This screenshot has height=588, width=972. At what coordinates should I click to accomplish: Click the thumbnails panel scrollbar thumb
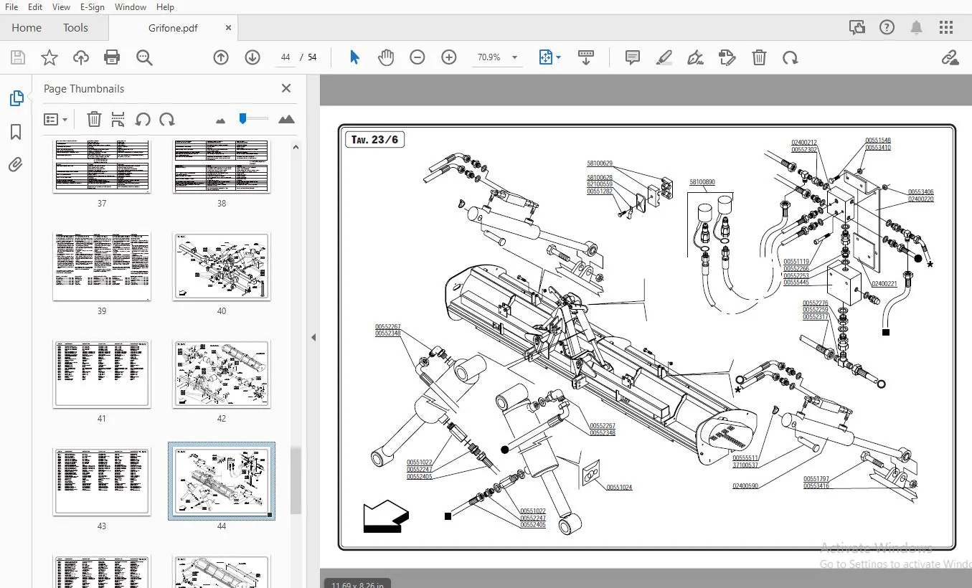pos(296,480)
